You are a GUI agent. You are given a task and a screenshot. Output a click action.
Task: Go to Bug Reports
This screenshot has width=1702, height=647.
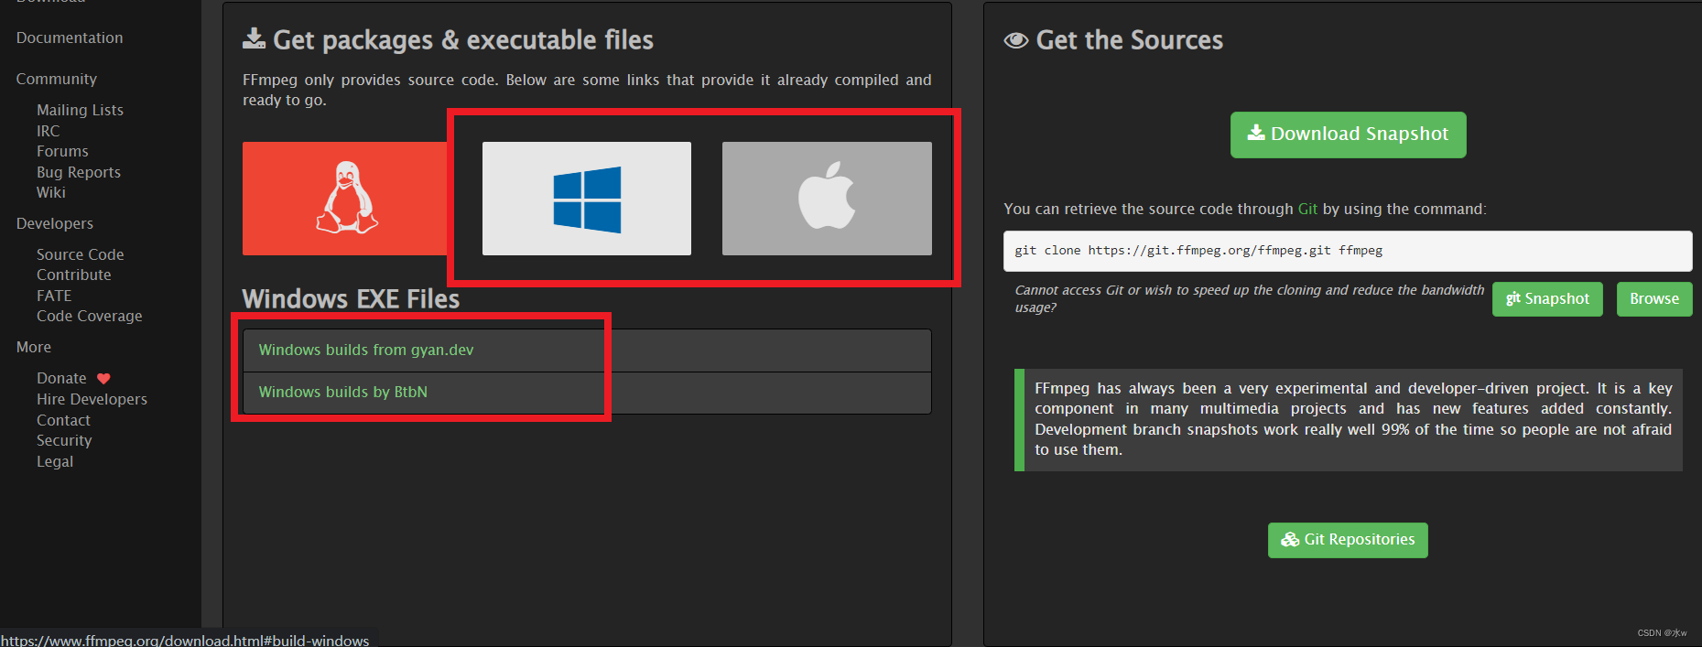[79, 172]
